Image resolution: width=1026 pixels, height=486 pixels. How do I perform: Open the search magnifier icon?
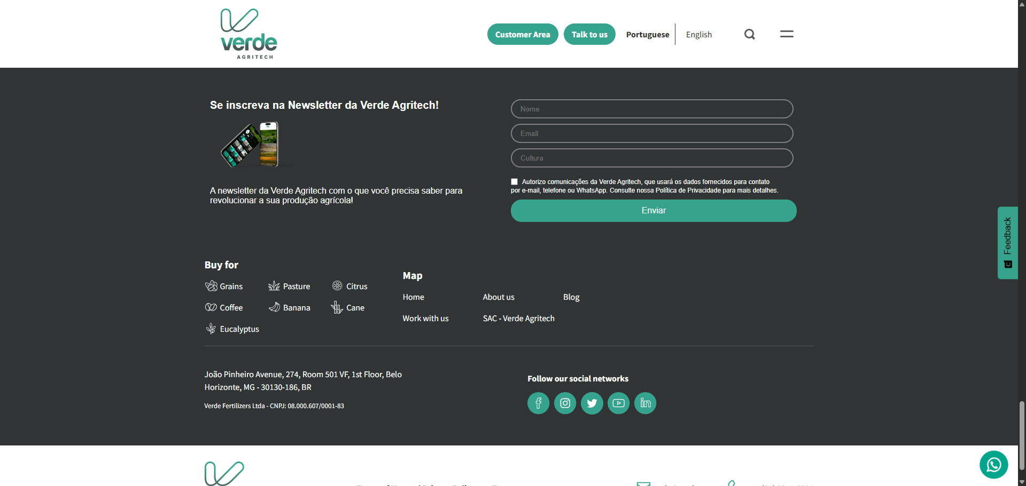[x=749, y=34]
